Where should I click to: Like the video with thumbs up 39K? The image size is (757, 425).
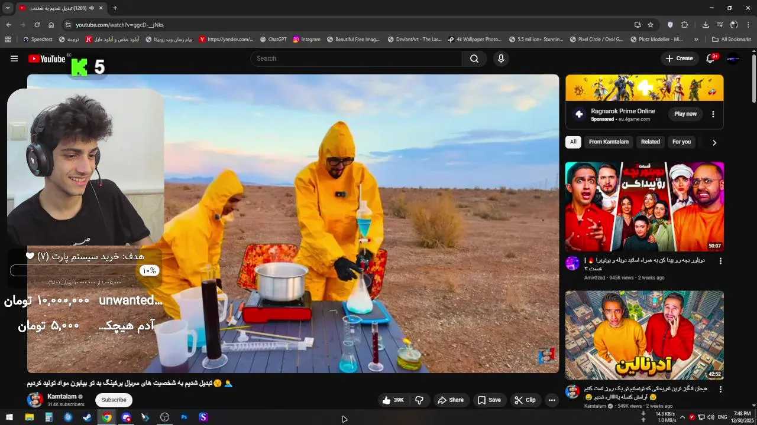[x=393, y=400]
